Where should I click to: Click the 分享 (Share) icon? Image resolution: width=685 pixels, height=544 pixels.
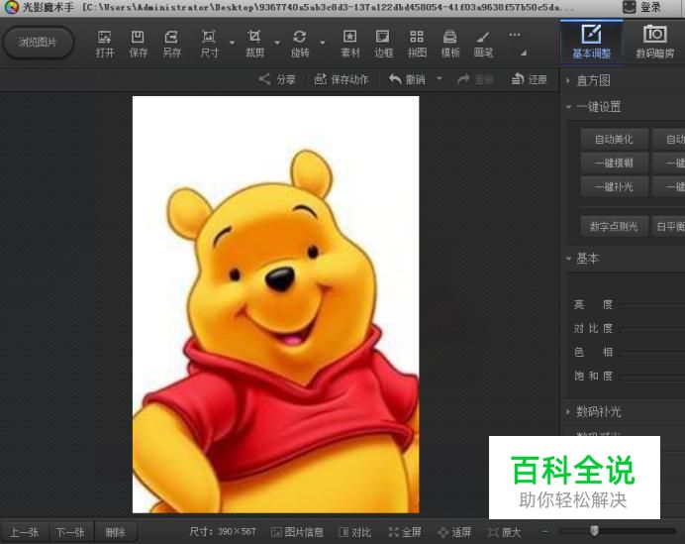[264, 79]
